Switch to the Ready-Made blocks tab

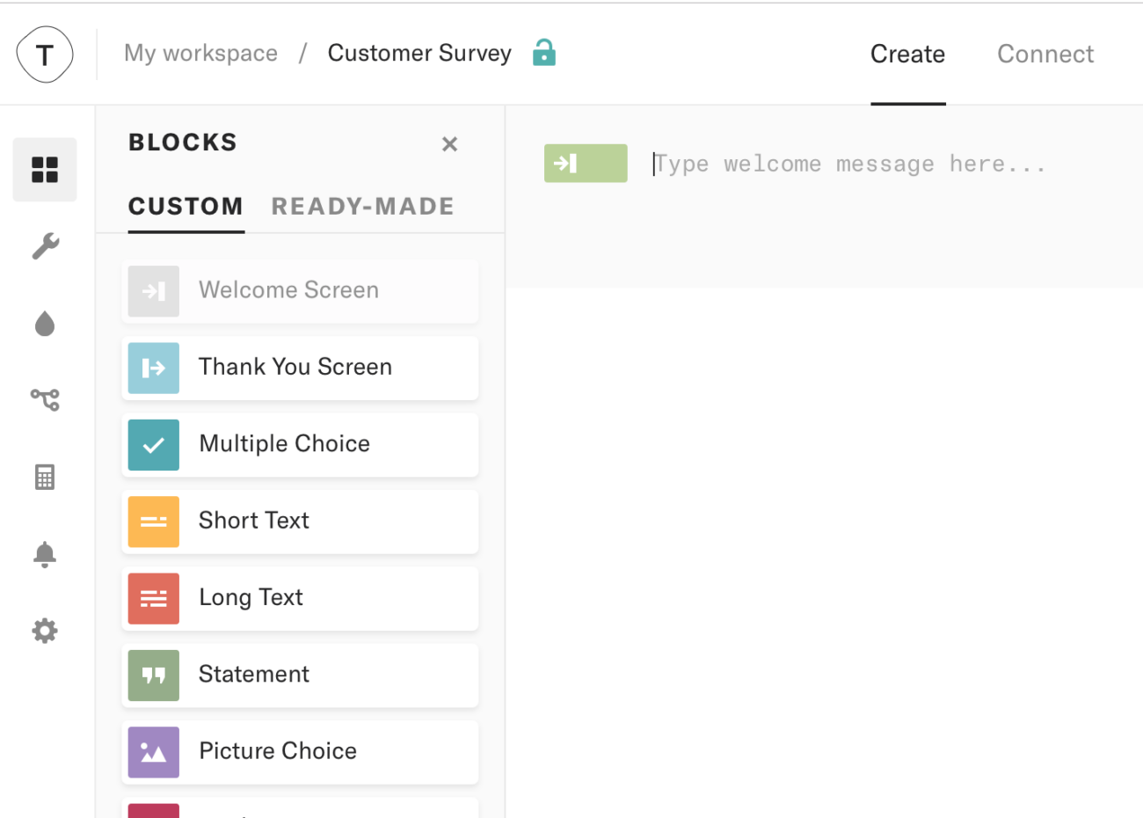(363, 207)
